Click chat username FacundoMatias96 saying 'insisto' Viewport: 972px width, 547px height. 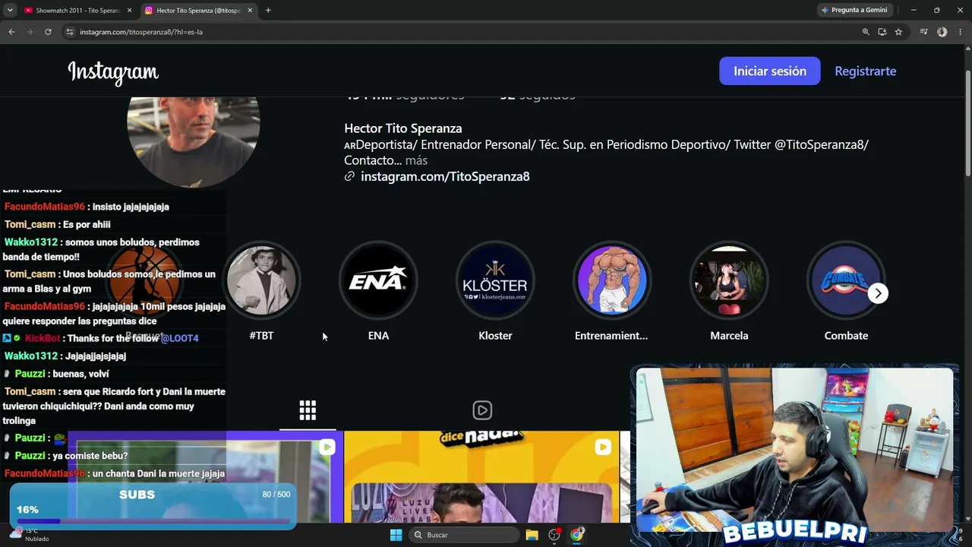45,207
